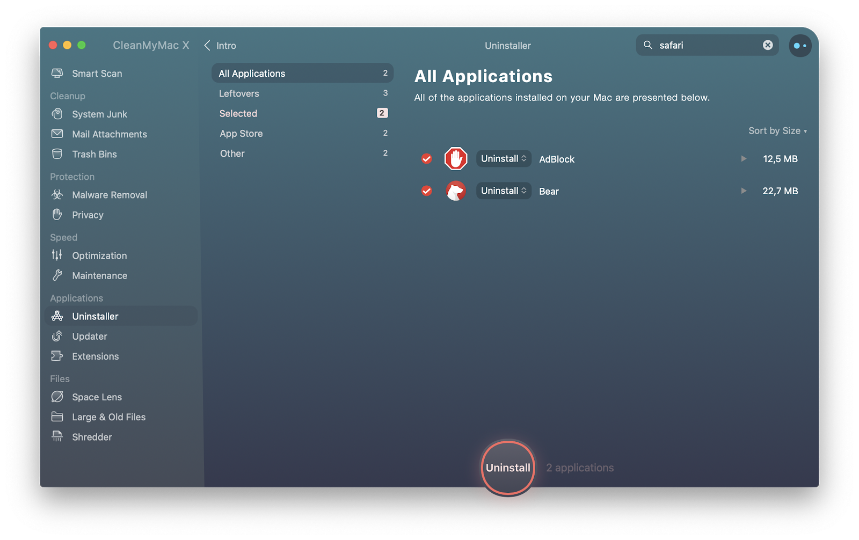This screenshot has width=859, height=540.
Task: Clear the safari search text
Action: tap(768, 45)
